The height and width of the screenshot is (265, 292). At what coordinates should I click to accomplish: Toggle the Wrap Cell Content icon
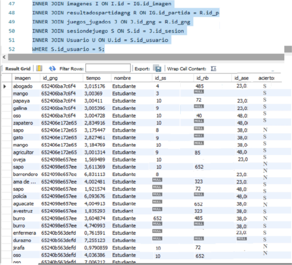[x=214, y=69]
